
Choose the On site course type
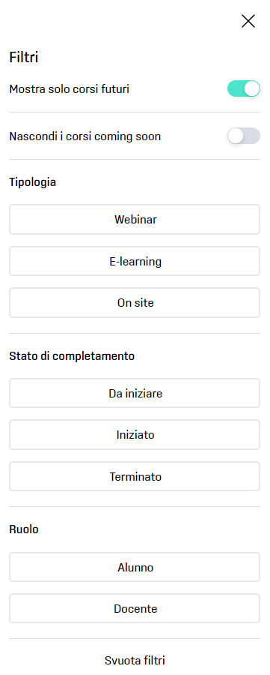tap(135, 303)
